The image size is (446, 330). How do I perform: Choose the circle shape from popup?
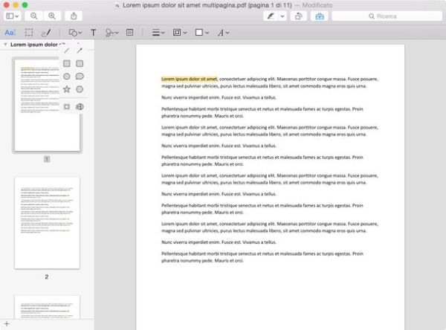coord(67,77)
